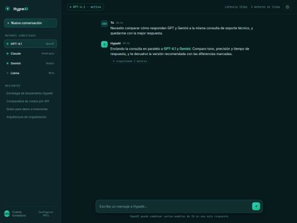Click the HypeAI logo icon
The height and width of the screenshot is (223, 297).
pyautogui.click(x=8, y=9)
